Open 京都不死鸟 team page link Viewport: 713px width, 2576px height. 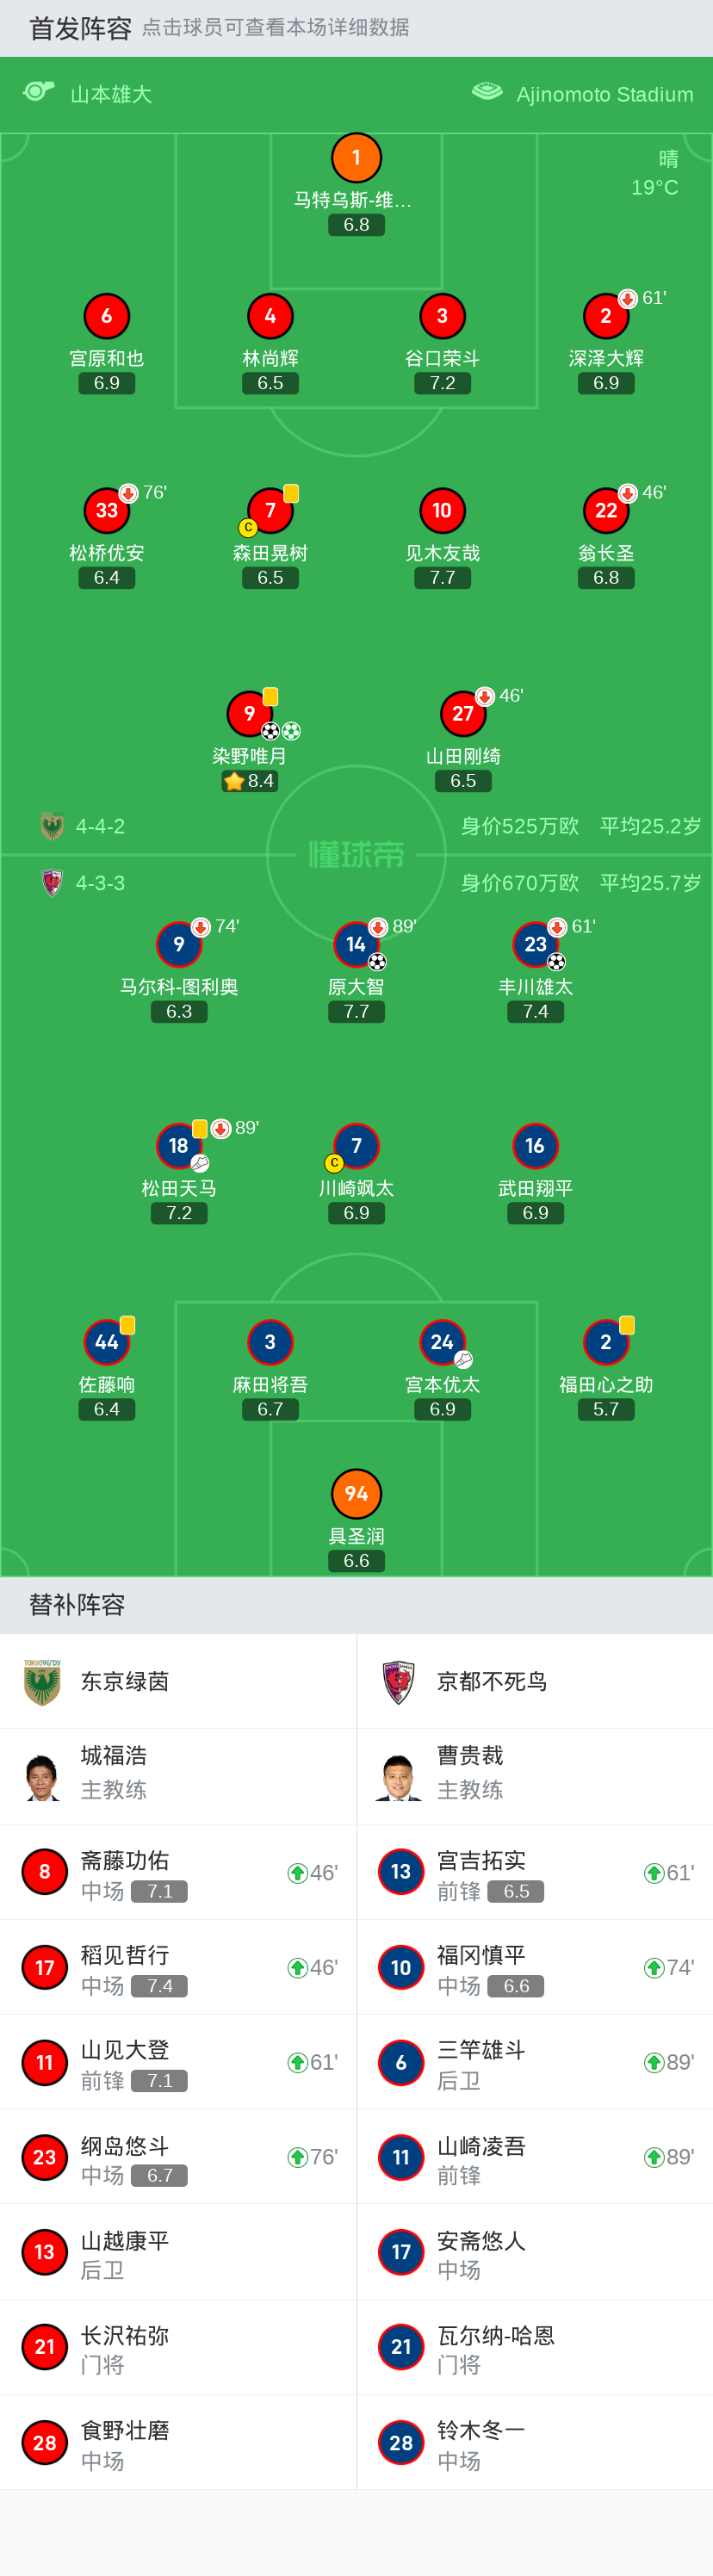[x=491, y=1682]
